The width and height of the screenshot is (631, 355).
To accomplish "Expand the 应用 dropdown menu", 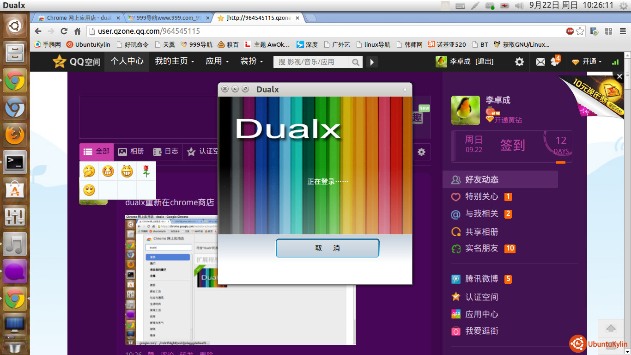I will pyautogui.click(x=217, y=61).
